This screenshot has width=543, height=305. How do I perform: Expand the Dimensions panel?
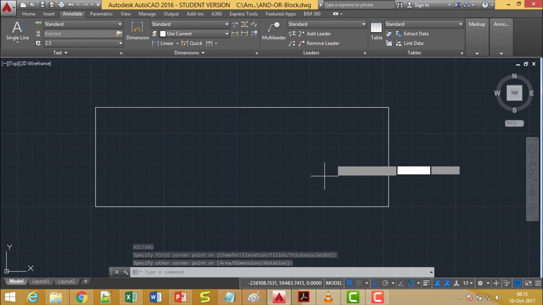click(190, 53)
